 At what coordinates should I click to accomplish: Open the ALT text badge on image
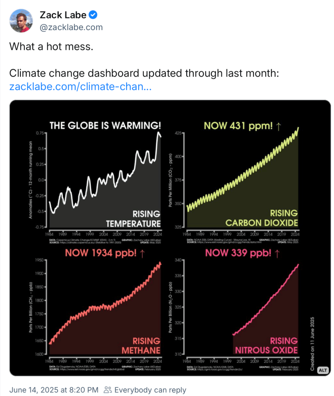323,370
